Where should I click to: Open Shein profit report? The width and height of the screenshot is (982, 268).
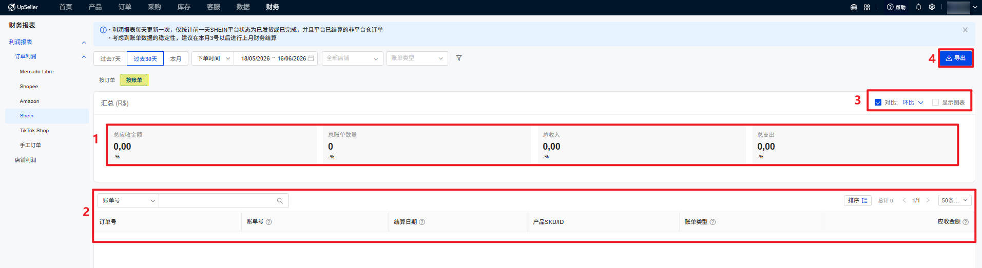(47, 116)
